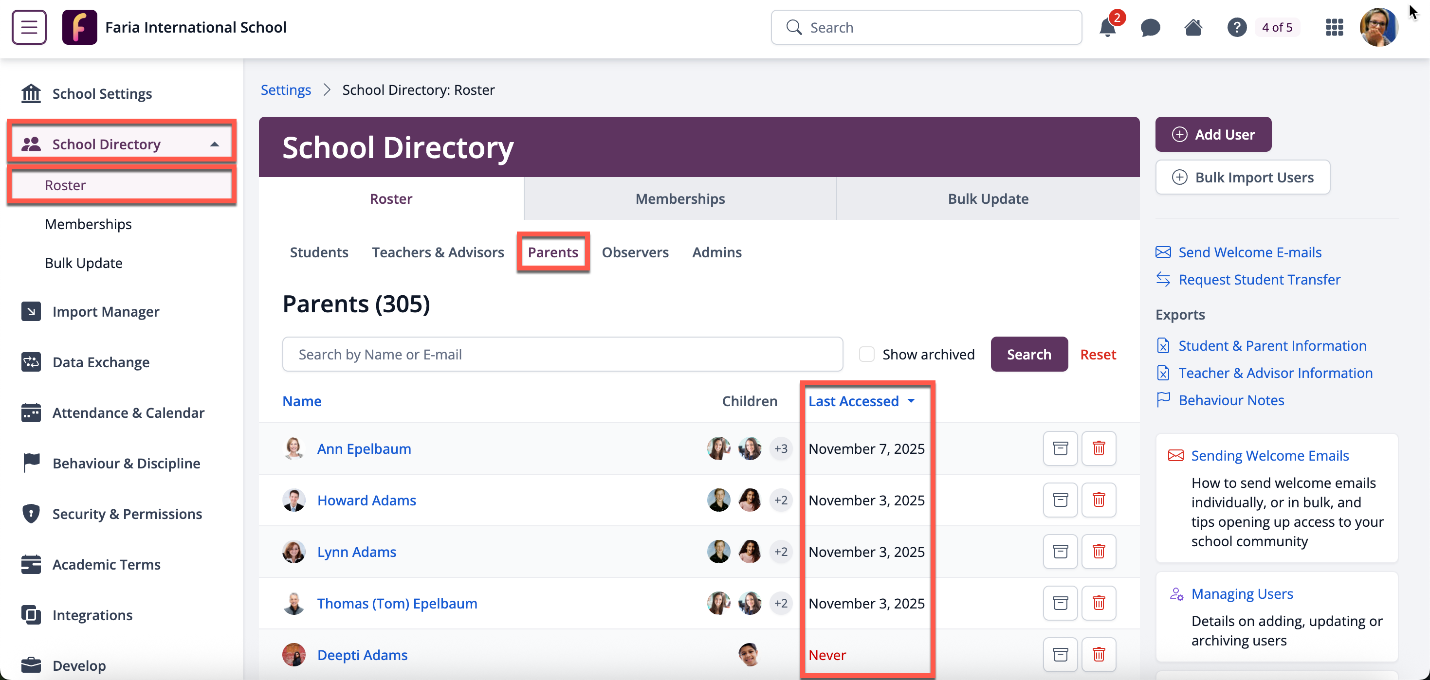Enable the Show archived checkbox

(x=866, y=354)
